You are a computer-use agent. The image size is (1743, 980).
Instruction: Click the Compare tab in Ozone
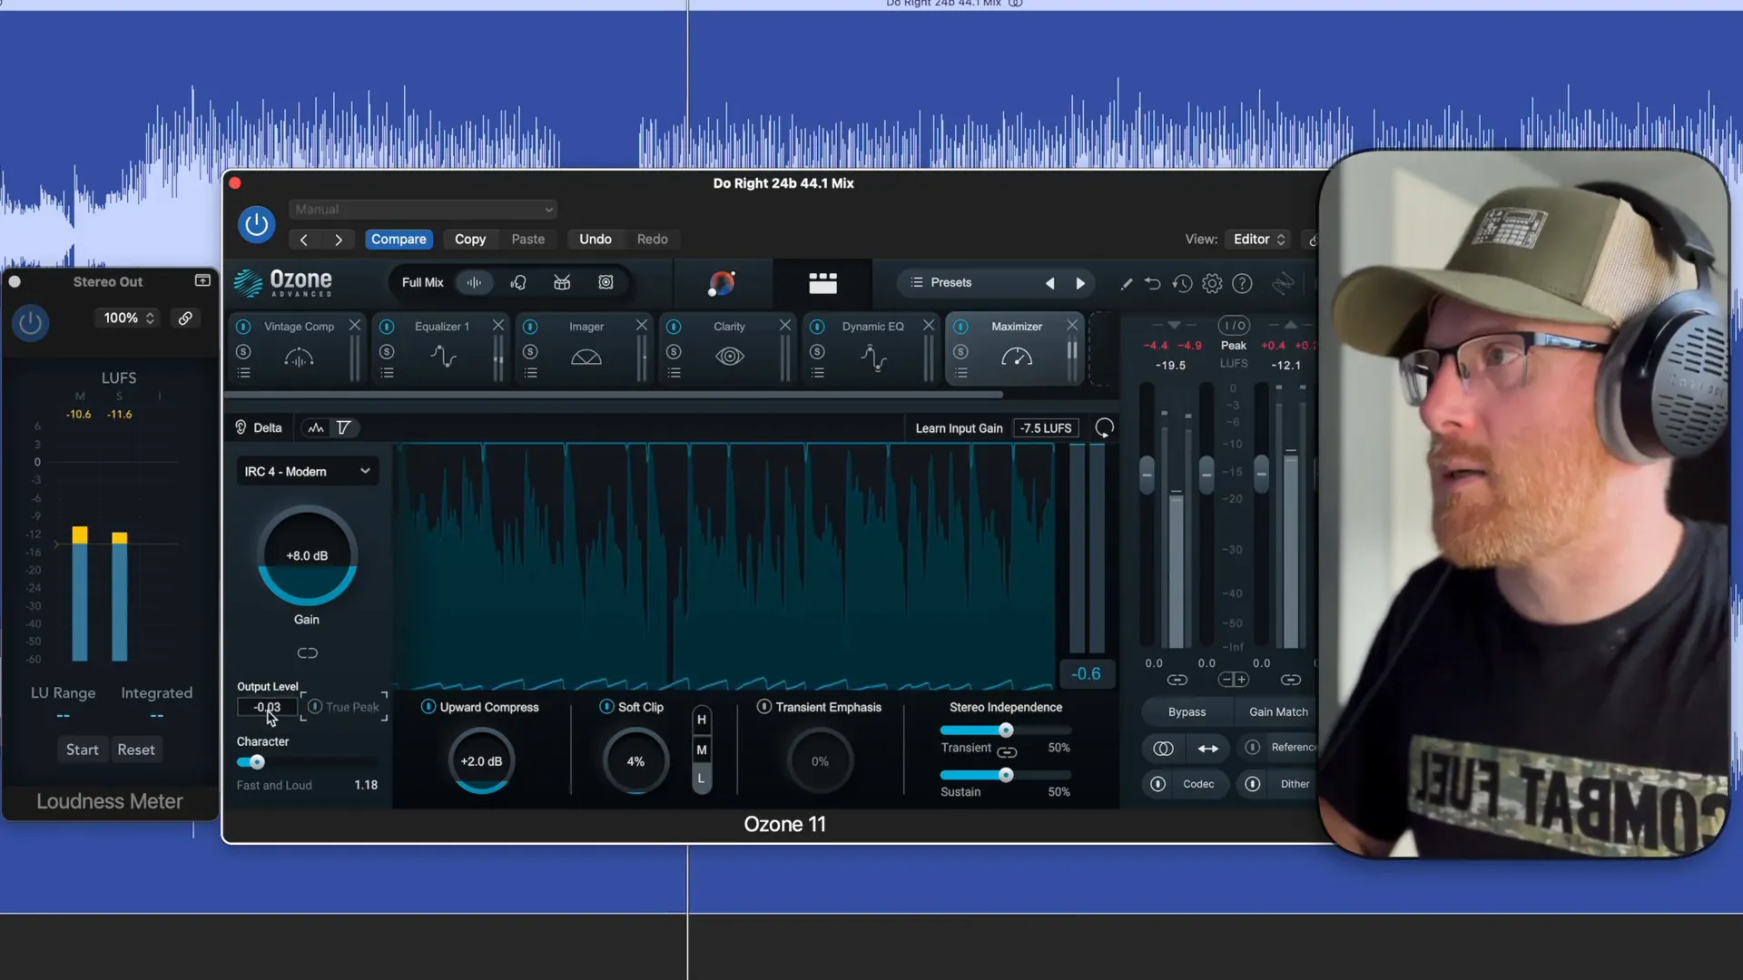coord(399,238)
